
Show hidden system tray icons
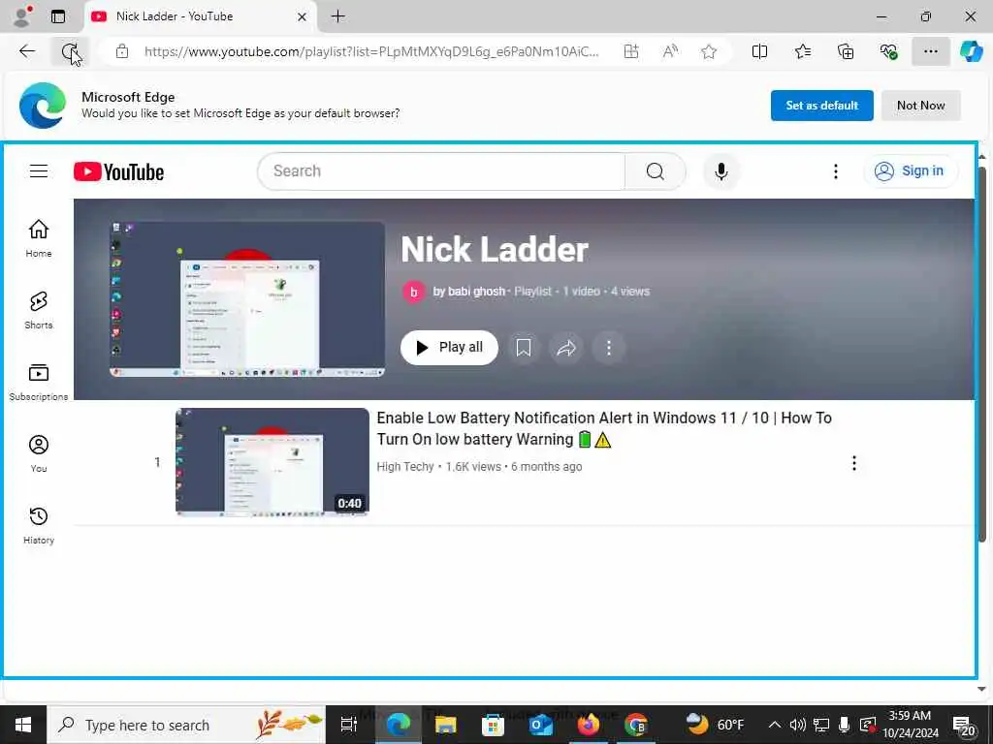774,725
